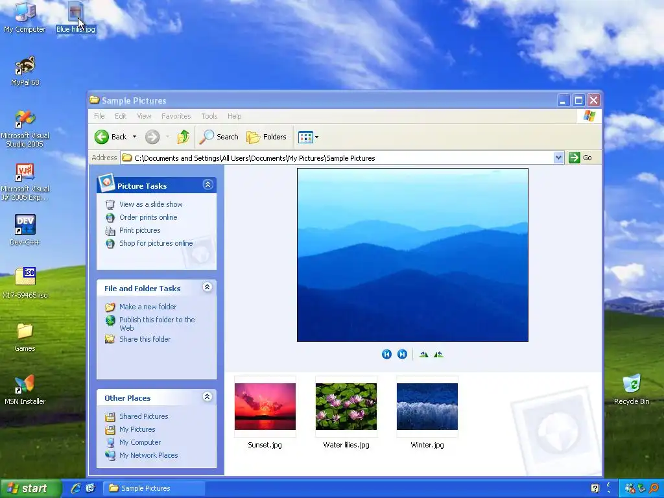The height and width of the screenshot is (498, 664).
Task: Click the Sample Pictures folder title icon
Action: [95, 101]
